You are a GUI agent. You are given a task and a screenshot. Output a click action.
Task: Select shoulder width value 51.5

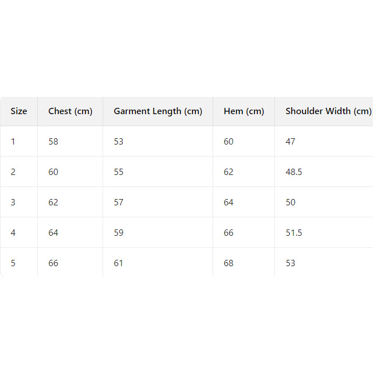pos(293,233)
